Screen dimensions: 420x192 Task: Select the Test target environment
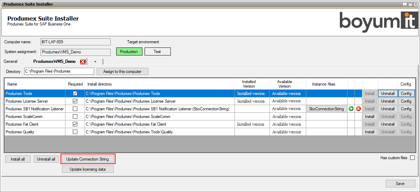(157, 52)
